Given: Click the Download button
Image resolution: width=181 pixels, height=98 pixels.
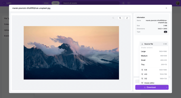Looking at the screenshot, I should 150,87.
